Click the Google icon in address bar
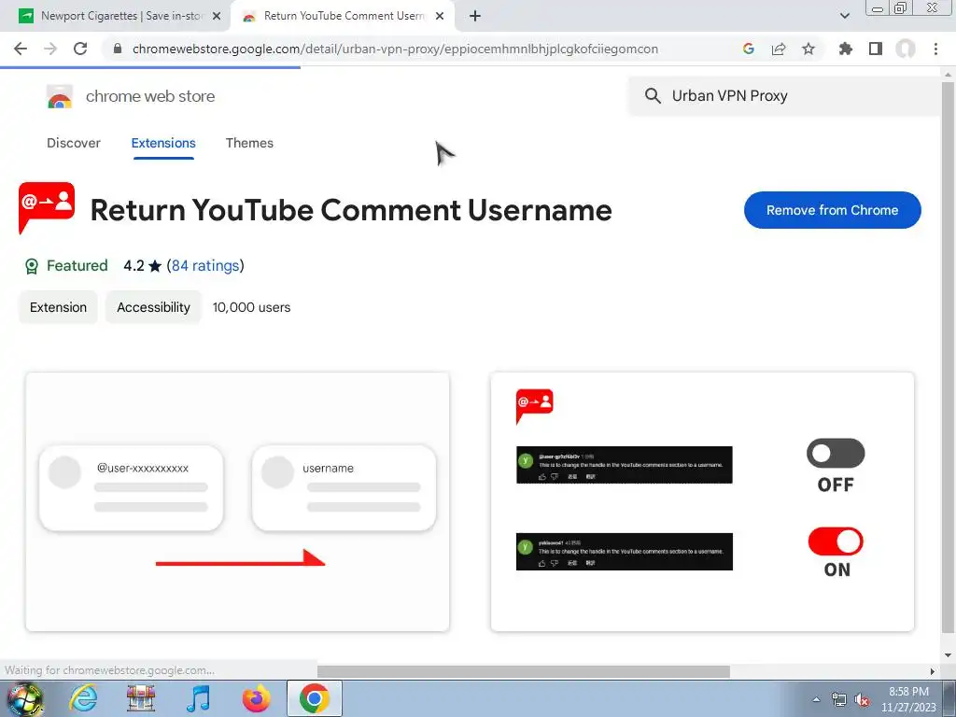 [x=749, y=49]
